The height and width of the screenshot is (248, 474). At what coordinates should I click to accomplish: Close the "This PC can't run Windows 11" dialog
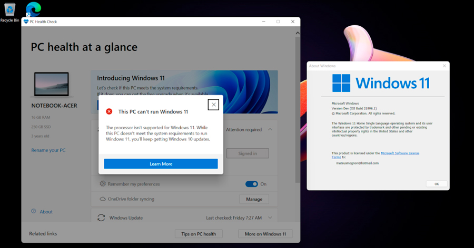click(213, 105)
